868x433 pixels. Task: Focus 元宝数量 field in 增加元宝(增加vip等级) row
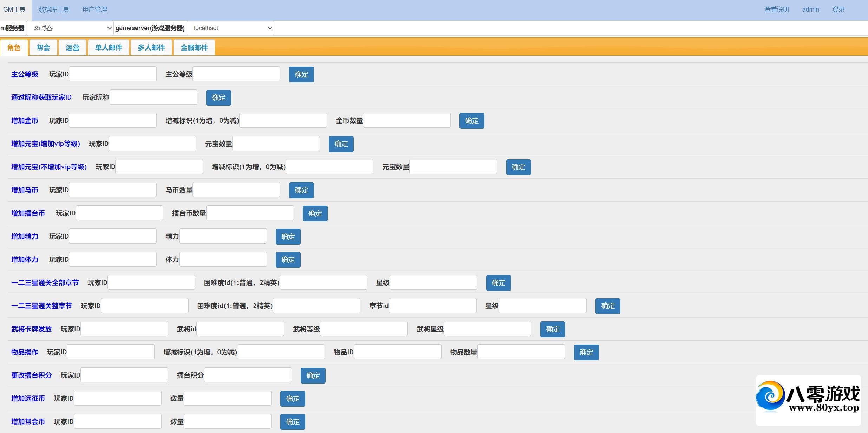pyautogui.click(x=276, y=144)
